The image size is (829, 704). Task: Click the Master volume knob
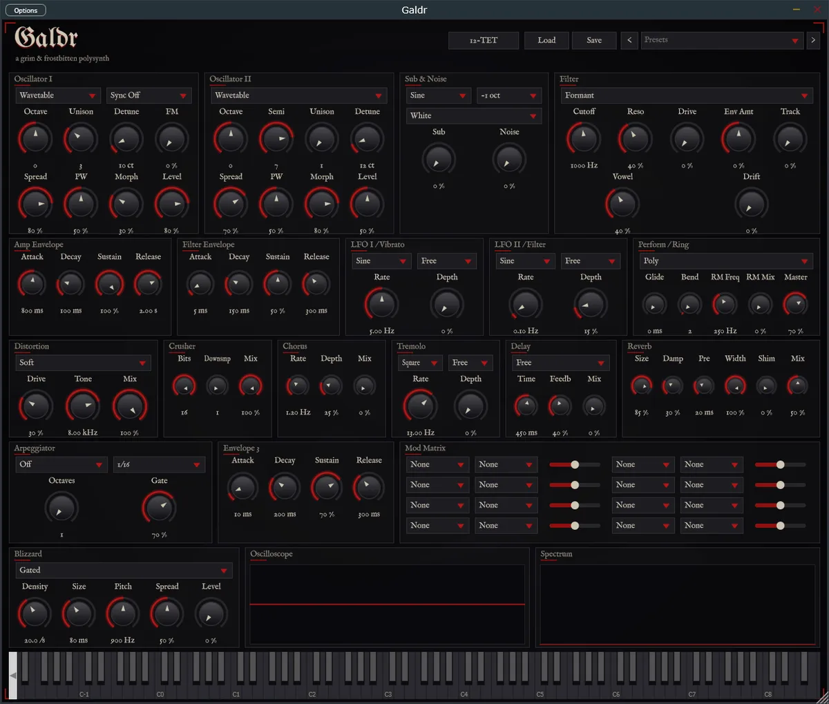point(795,304)
